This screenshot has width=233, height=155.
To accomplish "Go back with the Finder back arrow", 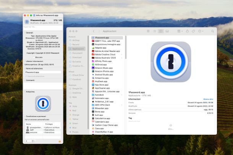I will coord(94,31).
